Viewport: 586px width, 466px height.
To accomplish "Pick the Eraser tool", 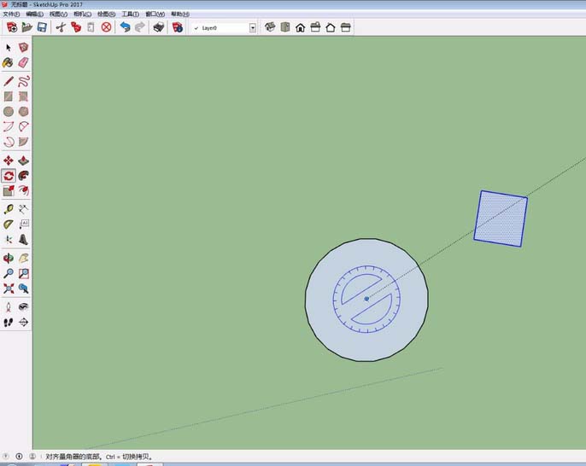I will (23, 63).
